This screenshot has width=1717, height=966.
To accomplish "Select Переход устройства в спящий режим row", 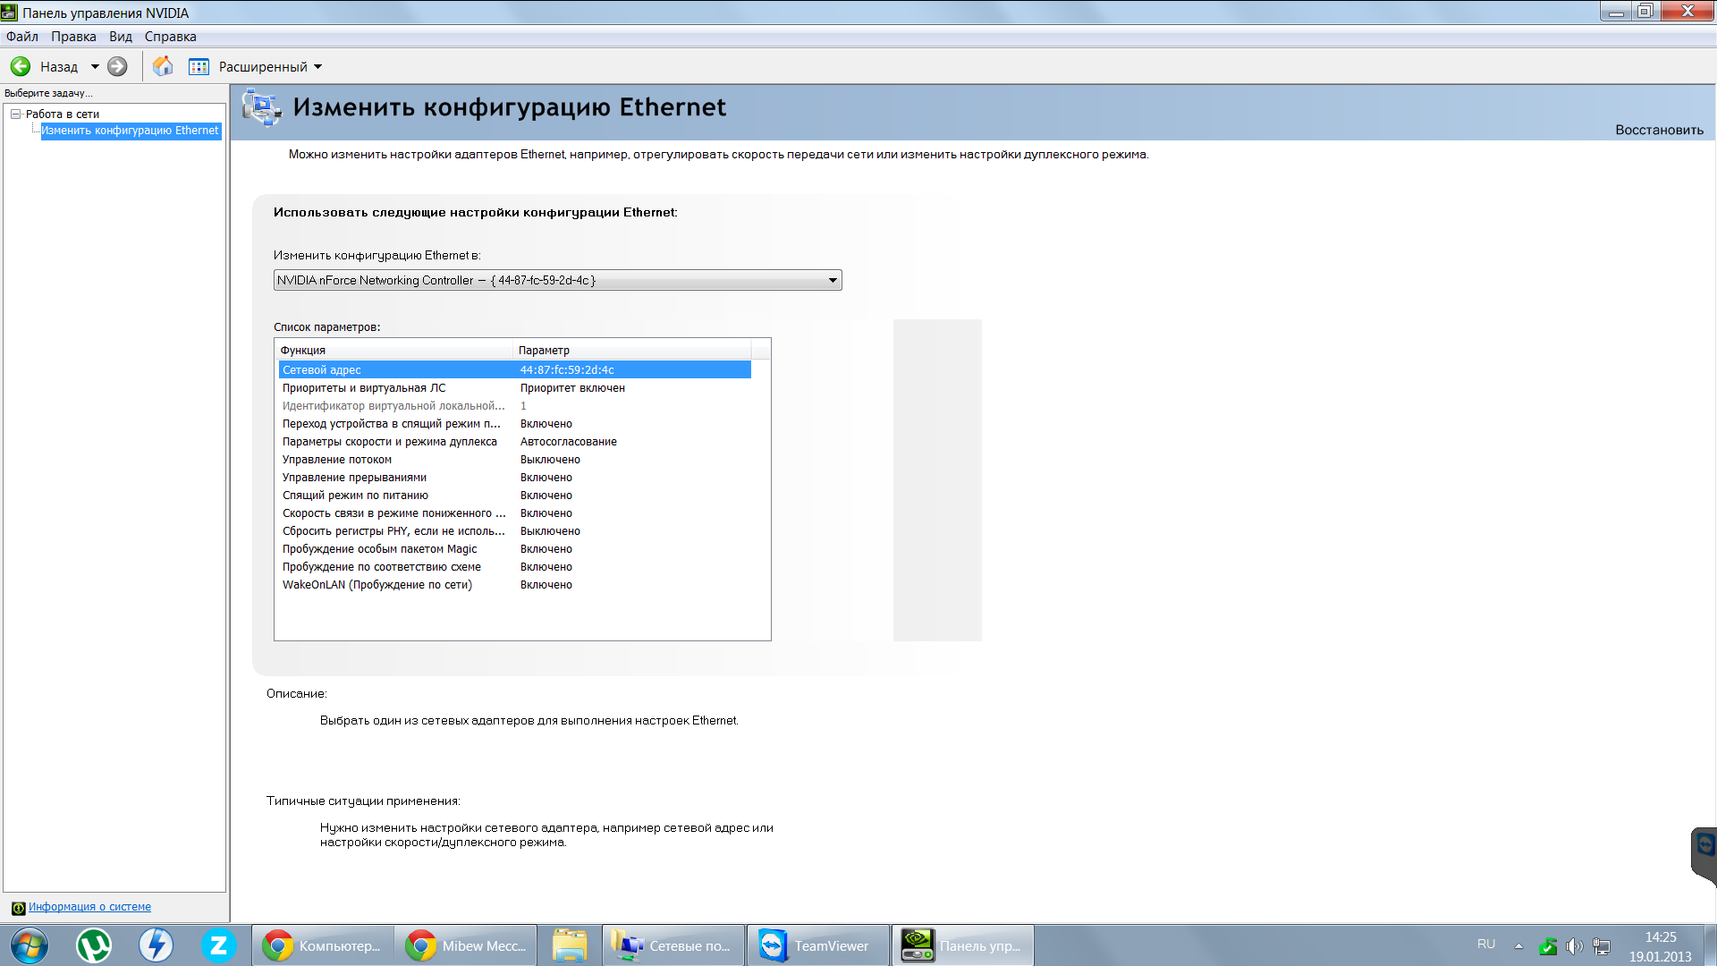I will tap(514, 423).
